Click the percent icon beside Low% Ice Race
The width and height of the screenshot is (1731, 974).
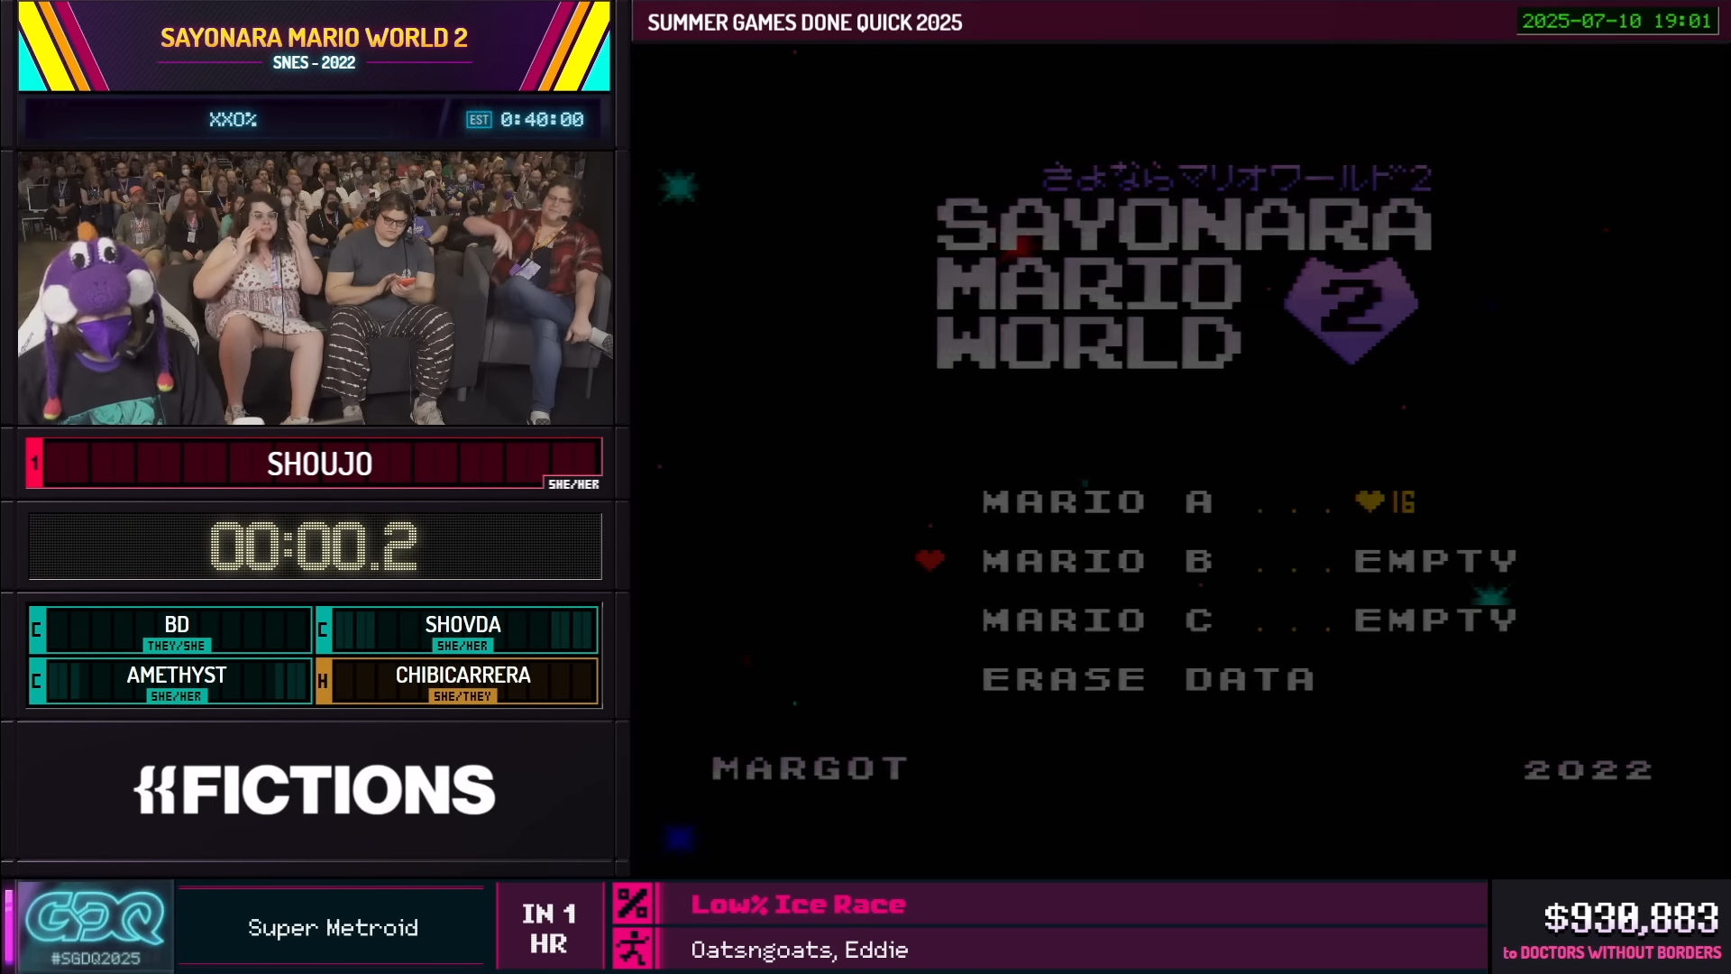pos(632,904)
